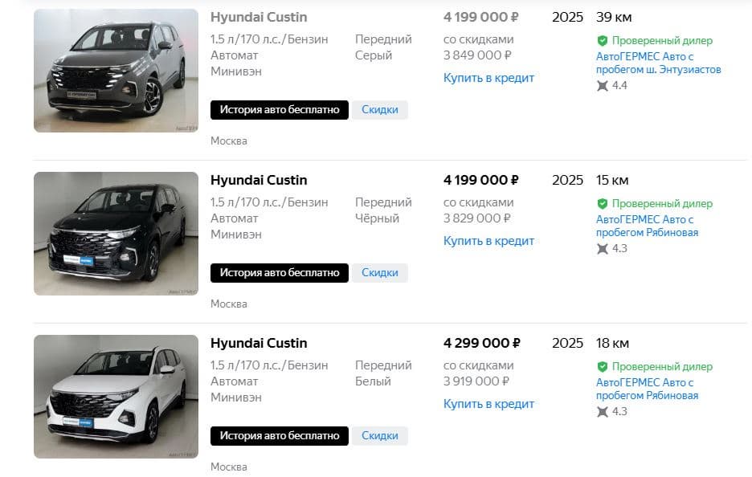Click the rating icon next to 4.4
Viewport: 752px width, 477px height.
tap(603, 85)
